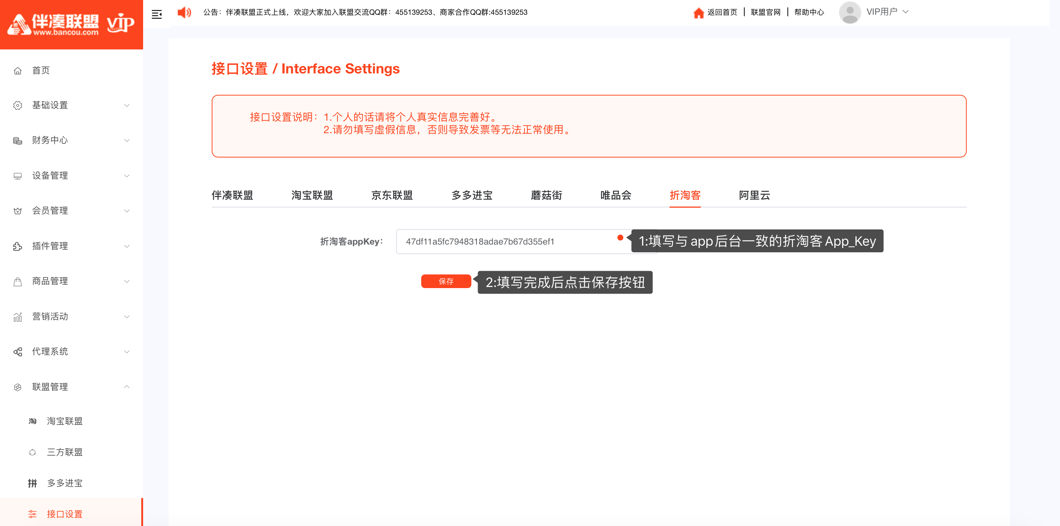
Task: Click the 基础设置 gear icon
Action: pos(18,105)
